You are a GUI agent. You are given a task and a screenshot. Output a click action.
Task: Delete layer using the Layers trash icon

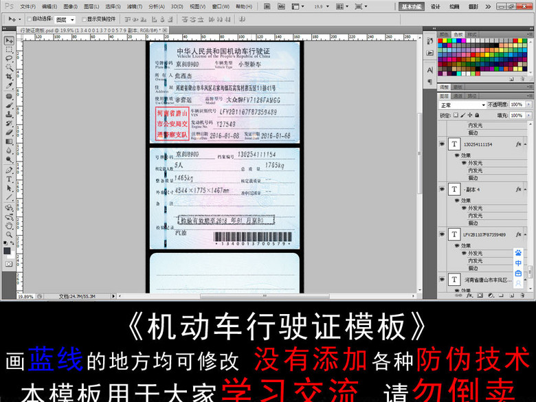[x=522, y=295]
